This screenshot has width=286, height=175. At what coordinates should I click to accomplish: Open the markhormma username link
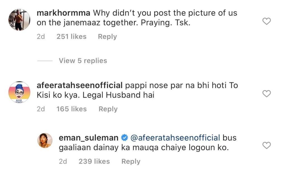tap(63, 13)
